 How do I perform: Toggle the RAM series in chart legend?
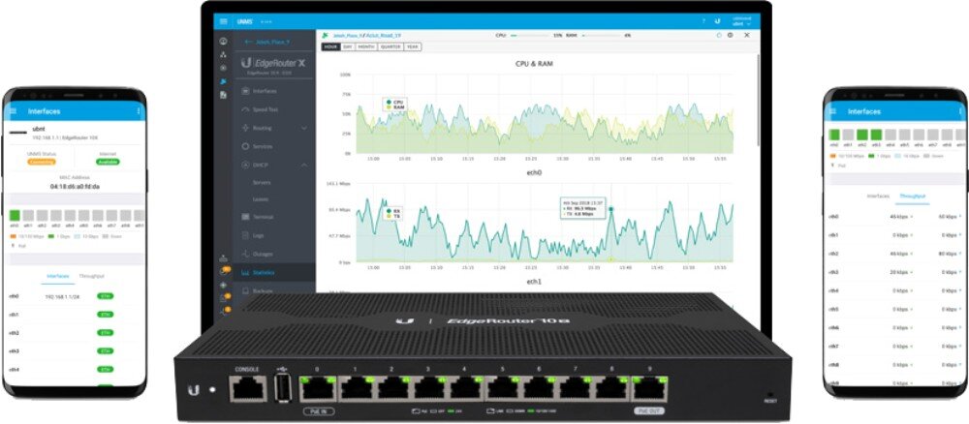pos(394,107)
